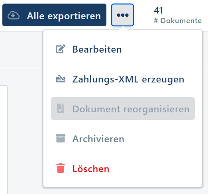Click the # Dokumente label
The width and height of the screenshot is (208, 194).
point(178,21)
